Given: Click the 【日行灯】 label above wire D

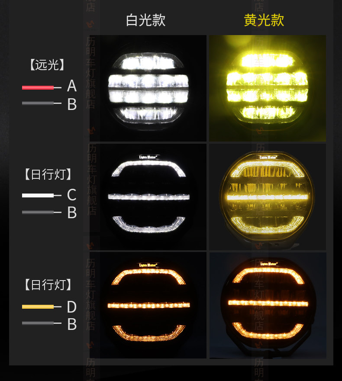Looking at the screenshot, I should pyautogui.click(x=48, y=284).
